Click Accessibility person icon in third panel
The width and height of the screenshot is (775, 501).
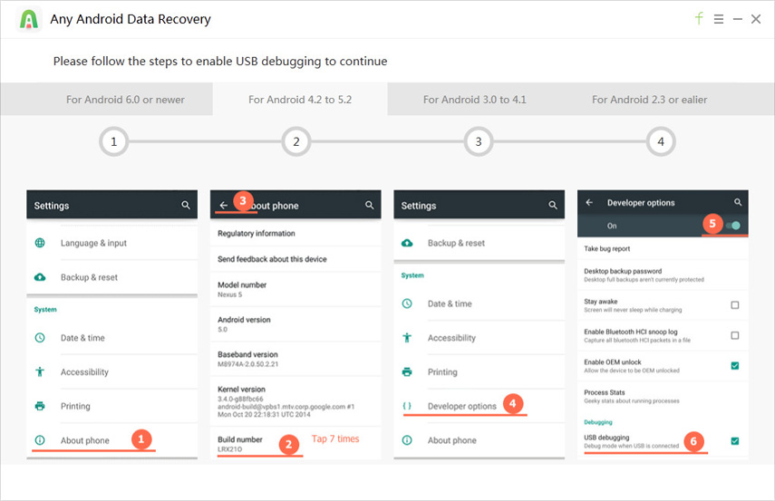point(407,338)
